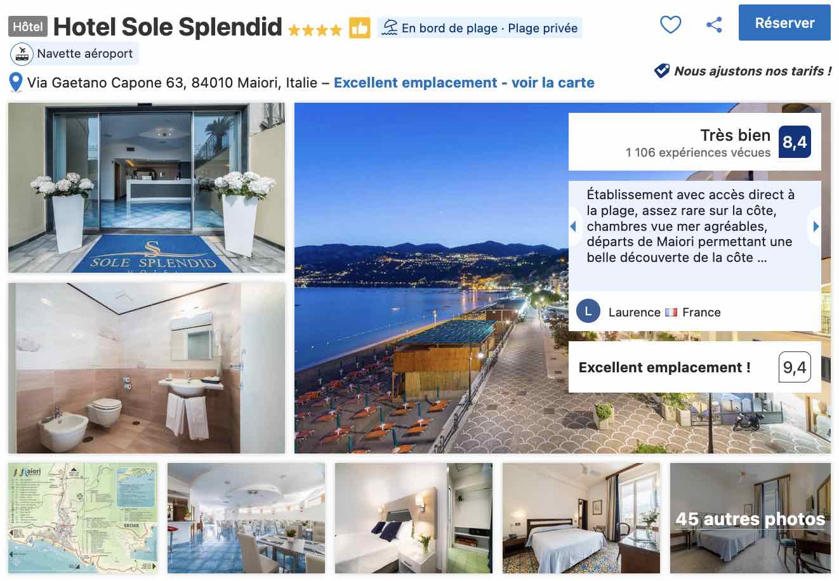Click the 9,4 location score badge
The width and height of the screenshot is (839, 581).
click(795, 367)
